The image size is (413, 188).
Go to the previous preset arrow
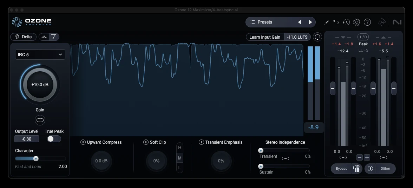coord(300,22)
